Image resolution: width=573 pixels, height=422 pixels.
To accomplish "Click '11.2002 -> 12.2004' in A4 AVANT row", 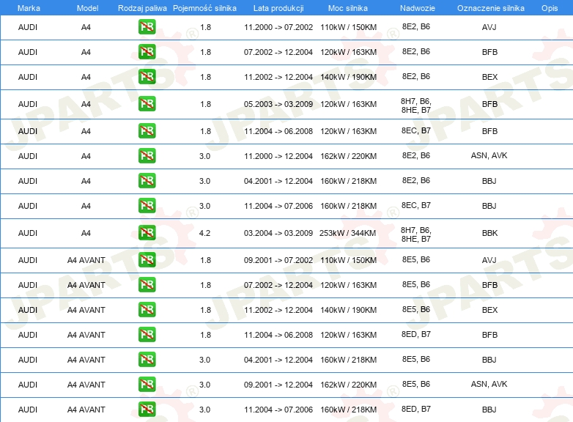I will [x=278, y=310].
